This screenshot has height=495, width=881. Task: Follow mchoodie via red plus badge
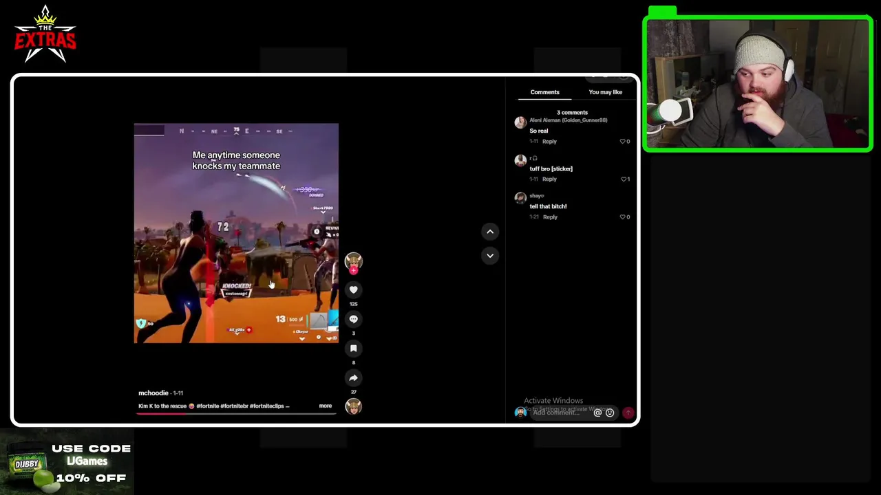click(353, 270)
